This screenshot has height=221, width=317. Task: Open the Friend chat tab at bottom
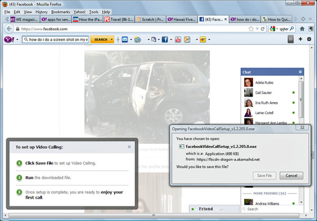[214, 209]
